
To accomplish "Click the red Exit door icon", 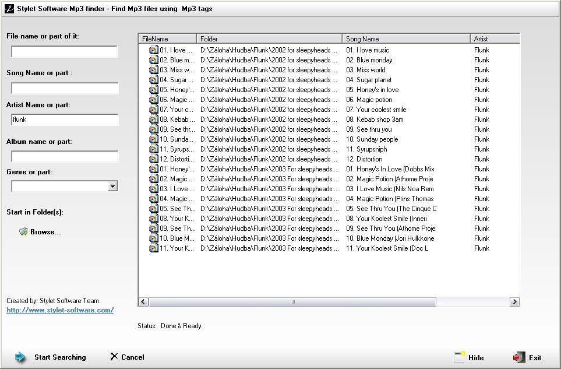I will (519, 357).
